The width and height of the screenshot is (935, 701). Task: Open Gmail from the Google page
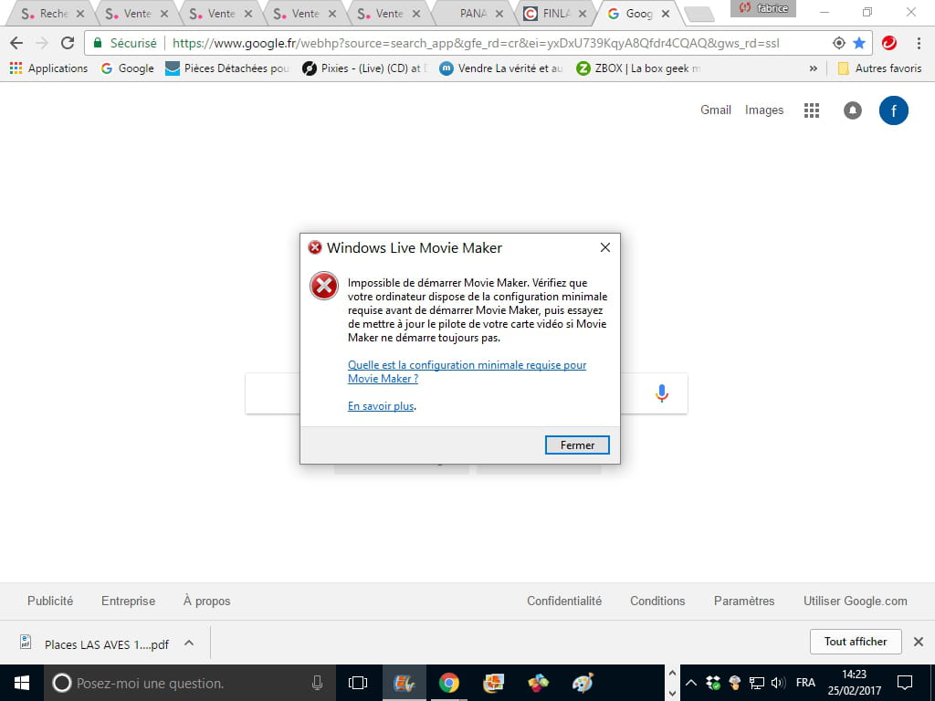coord(716,110)
